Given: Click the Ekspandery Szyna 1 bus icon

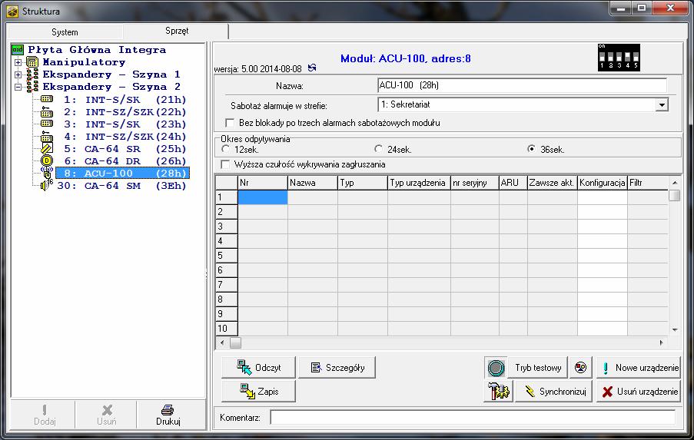Looking at the screenshot, I should pos(32,74).
